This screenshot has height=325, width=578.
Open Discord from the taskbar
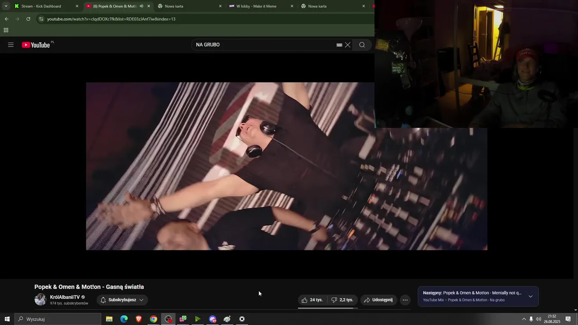pos(213,319)
